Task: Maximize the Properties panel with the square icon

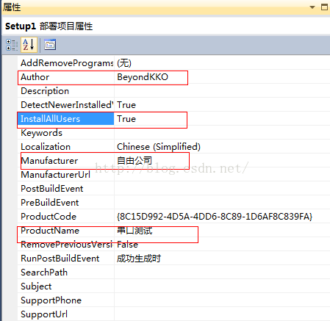Action: click(324, 7)
